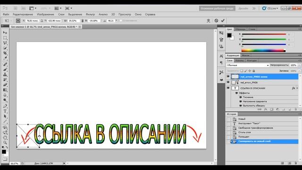Screen dimensions: 302x170
Task: Select the Brush tool
Action: (5, 69)
